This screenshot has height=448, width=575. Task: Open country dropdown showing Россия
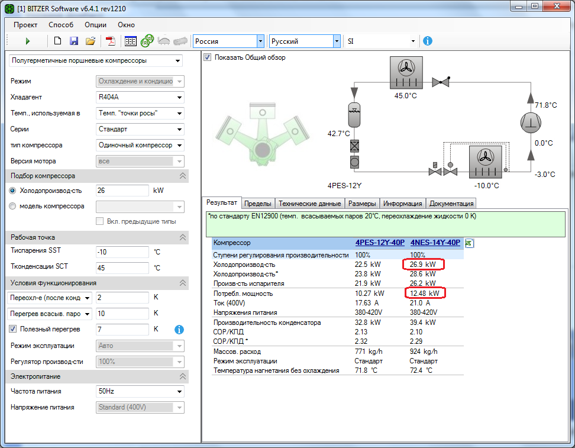(228, 41)
